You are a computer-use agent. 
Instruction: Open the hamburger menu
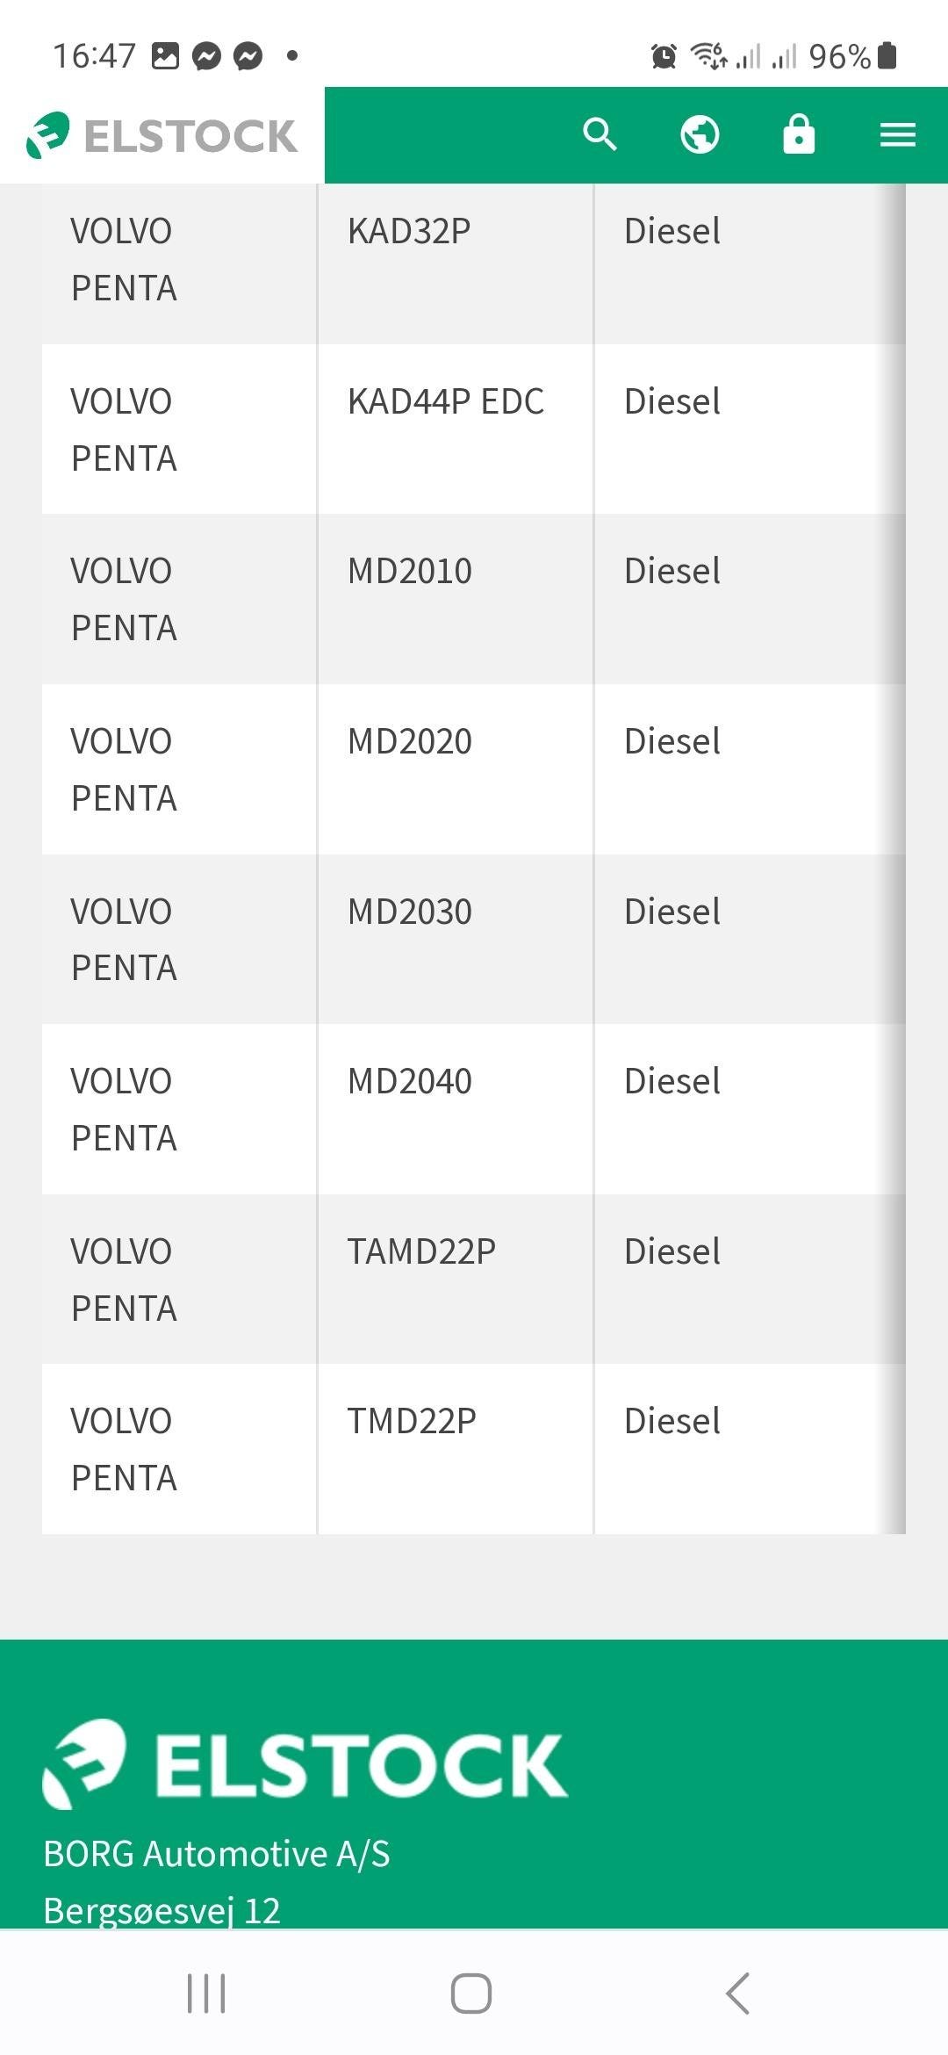click(898, 135)
